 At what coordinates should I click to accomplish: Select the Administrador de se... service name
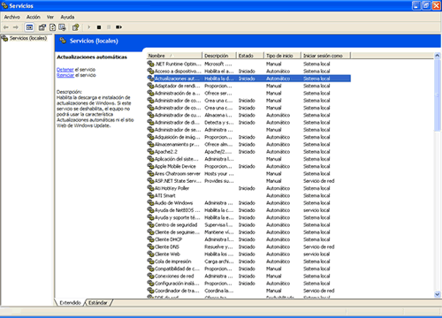click(x=178, y=130)
